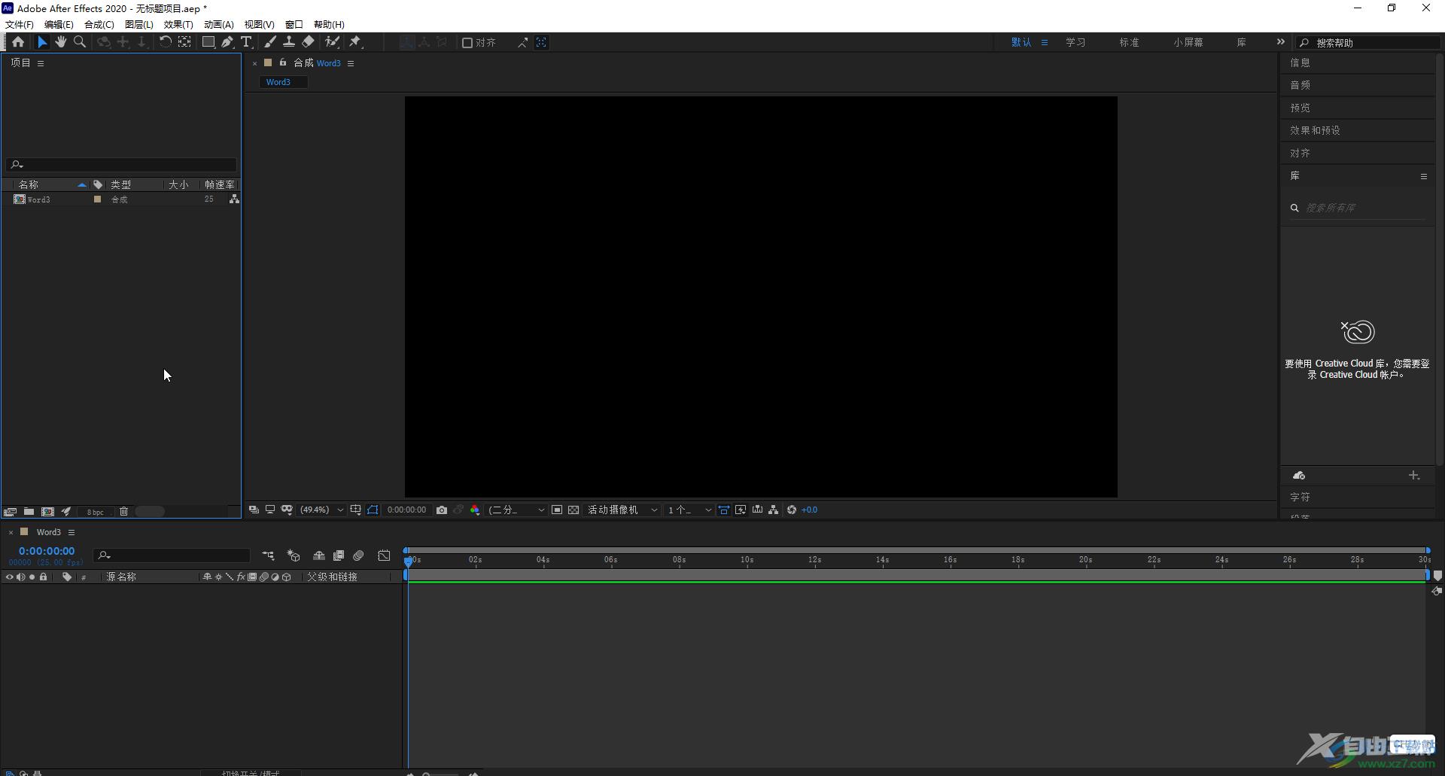Toggle transparency grid in viewer

point(573,510)
